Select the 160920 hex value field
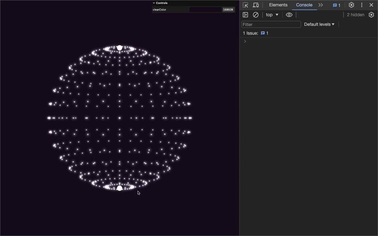 click(x=228, y=10)
